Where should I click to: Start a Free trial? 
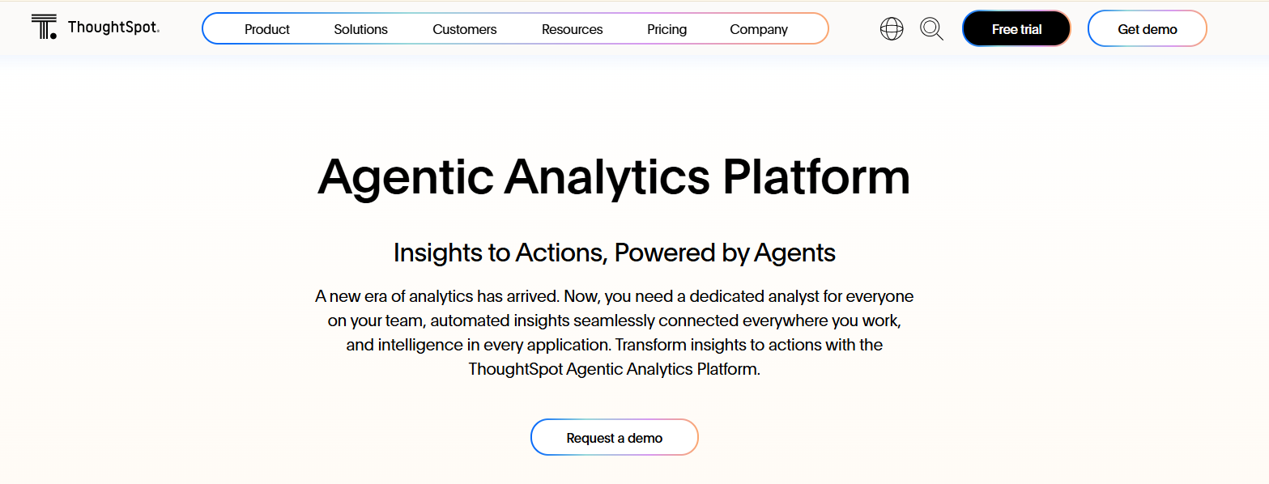1016,28
